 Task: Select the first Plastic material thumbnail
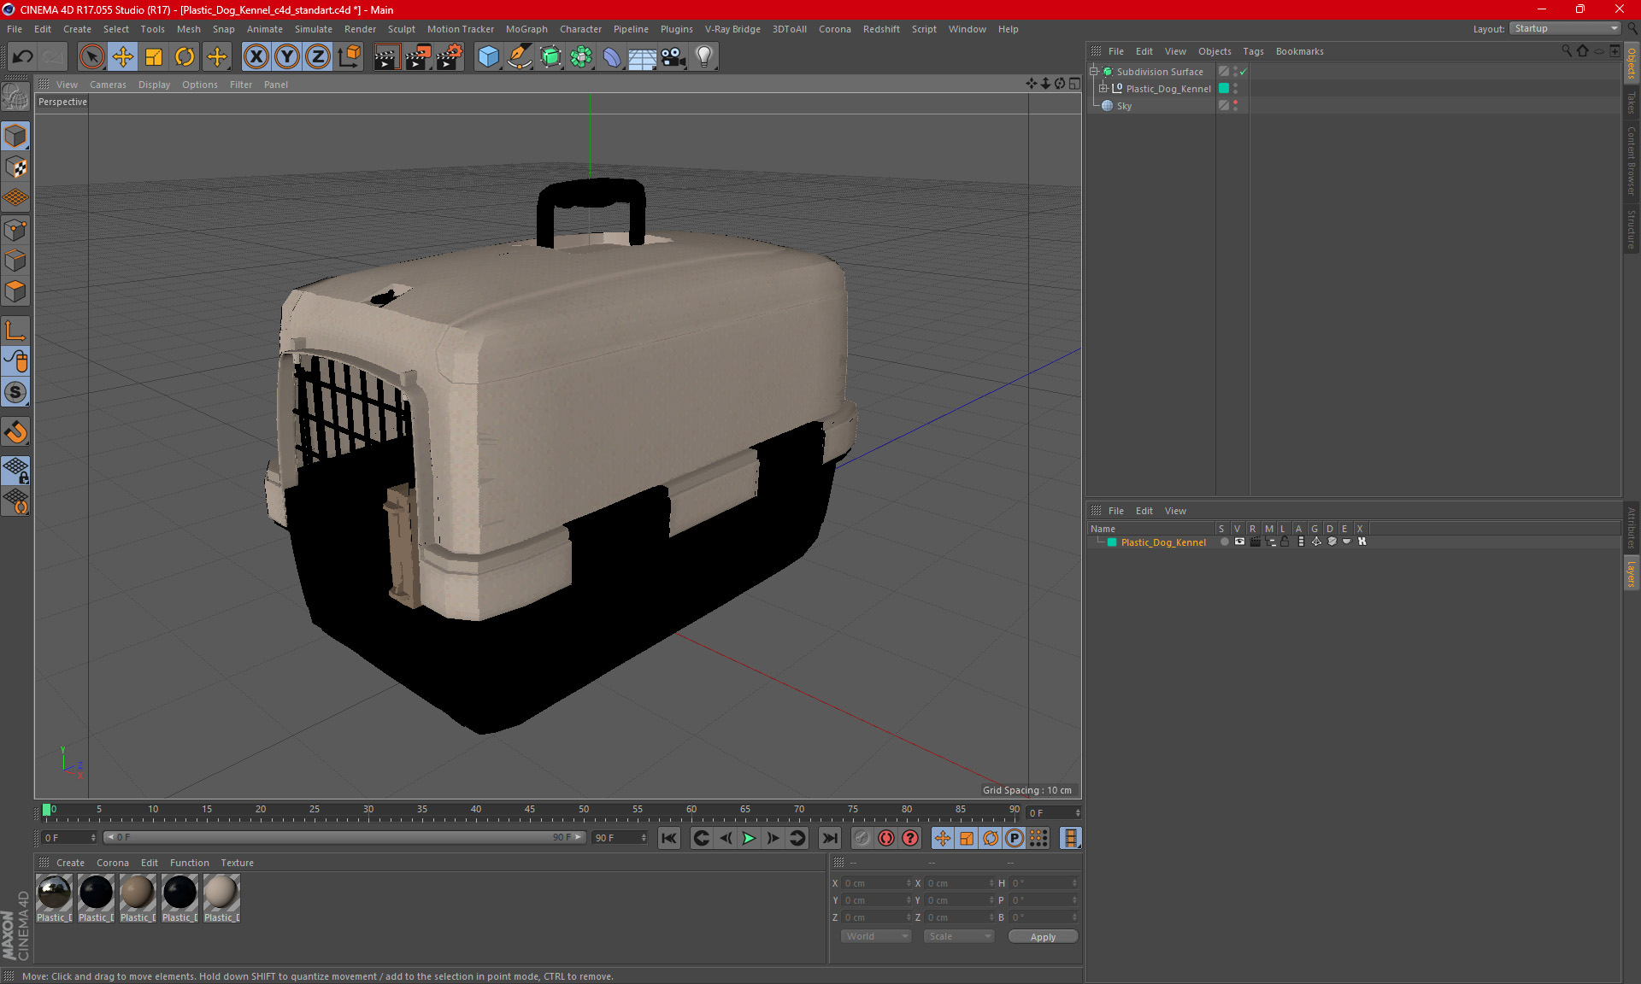pos(55,899)
